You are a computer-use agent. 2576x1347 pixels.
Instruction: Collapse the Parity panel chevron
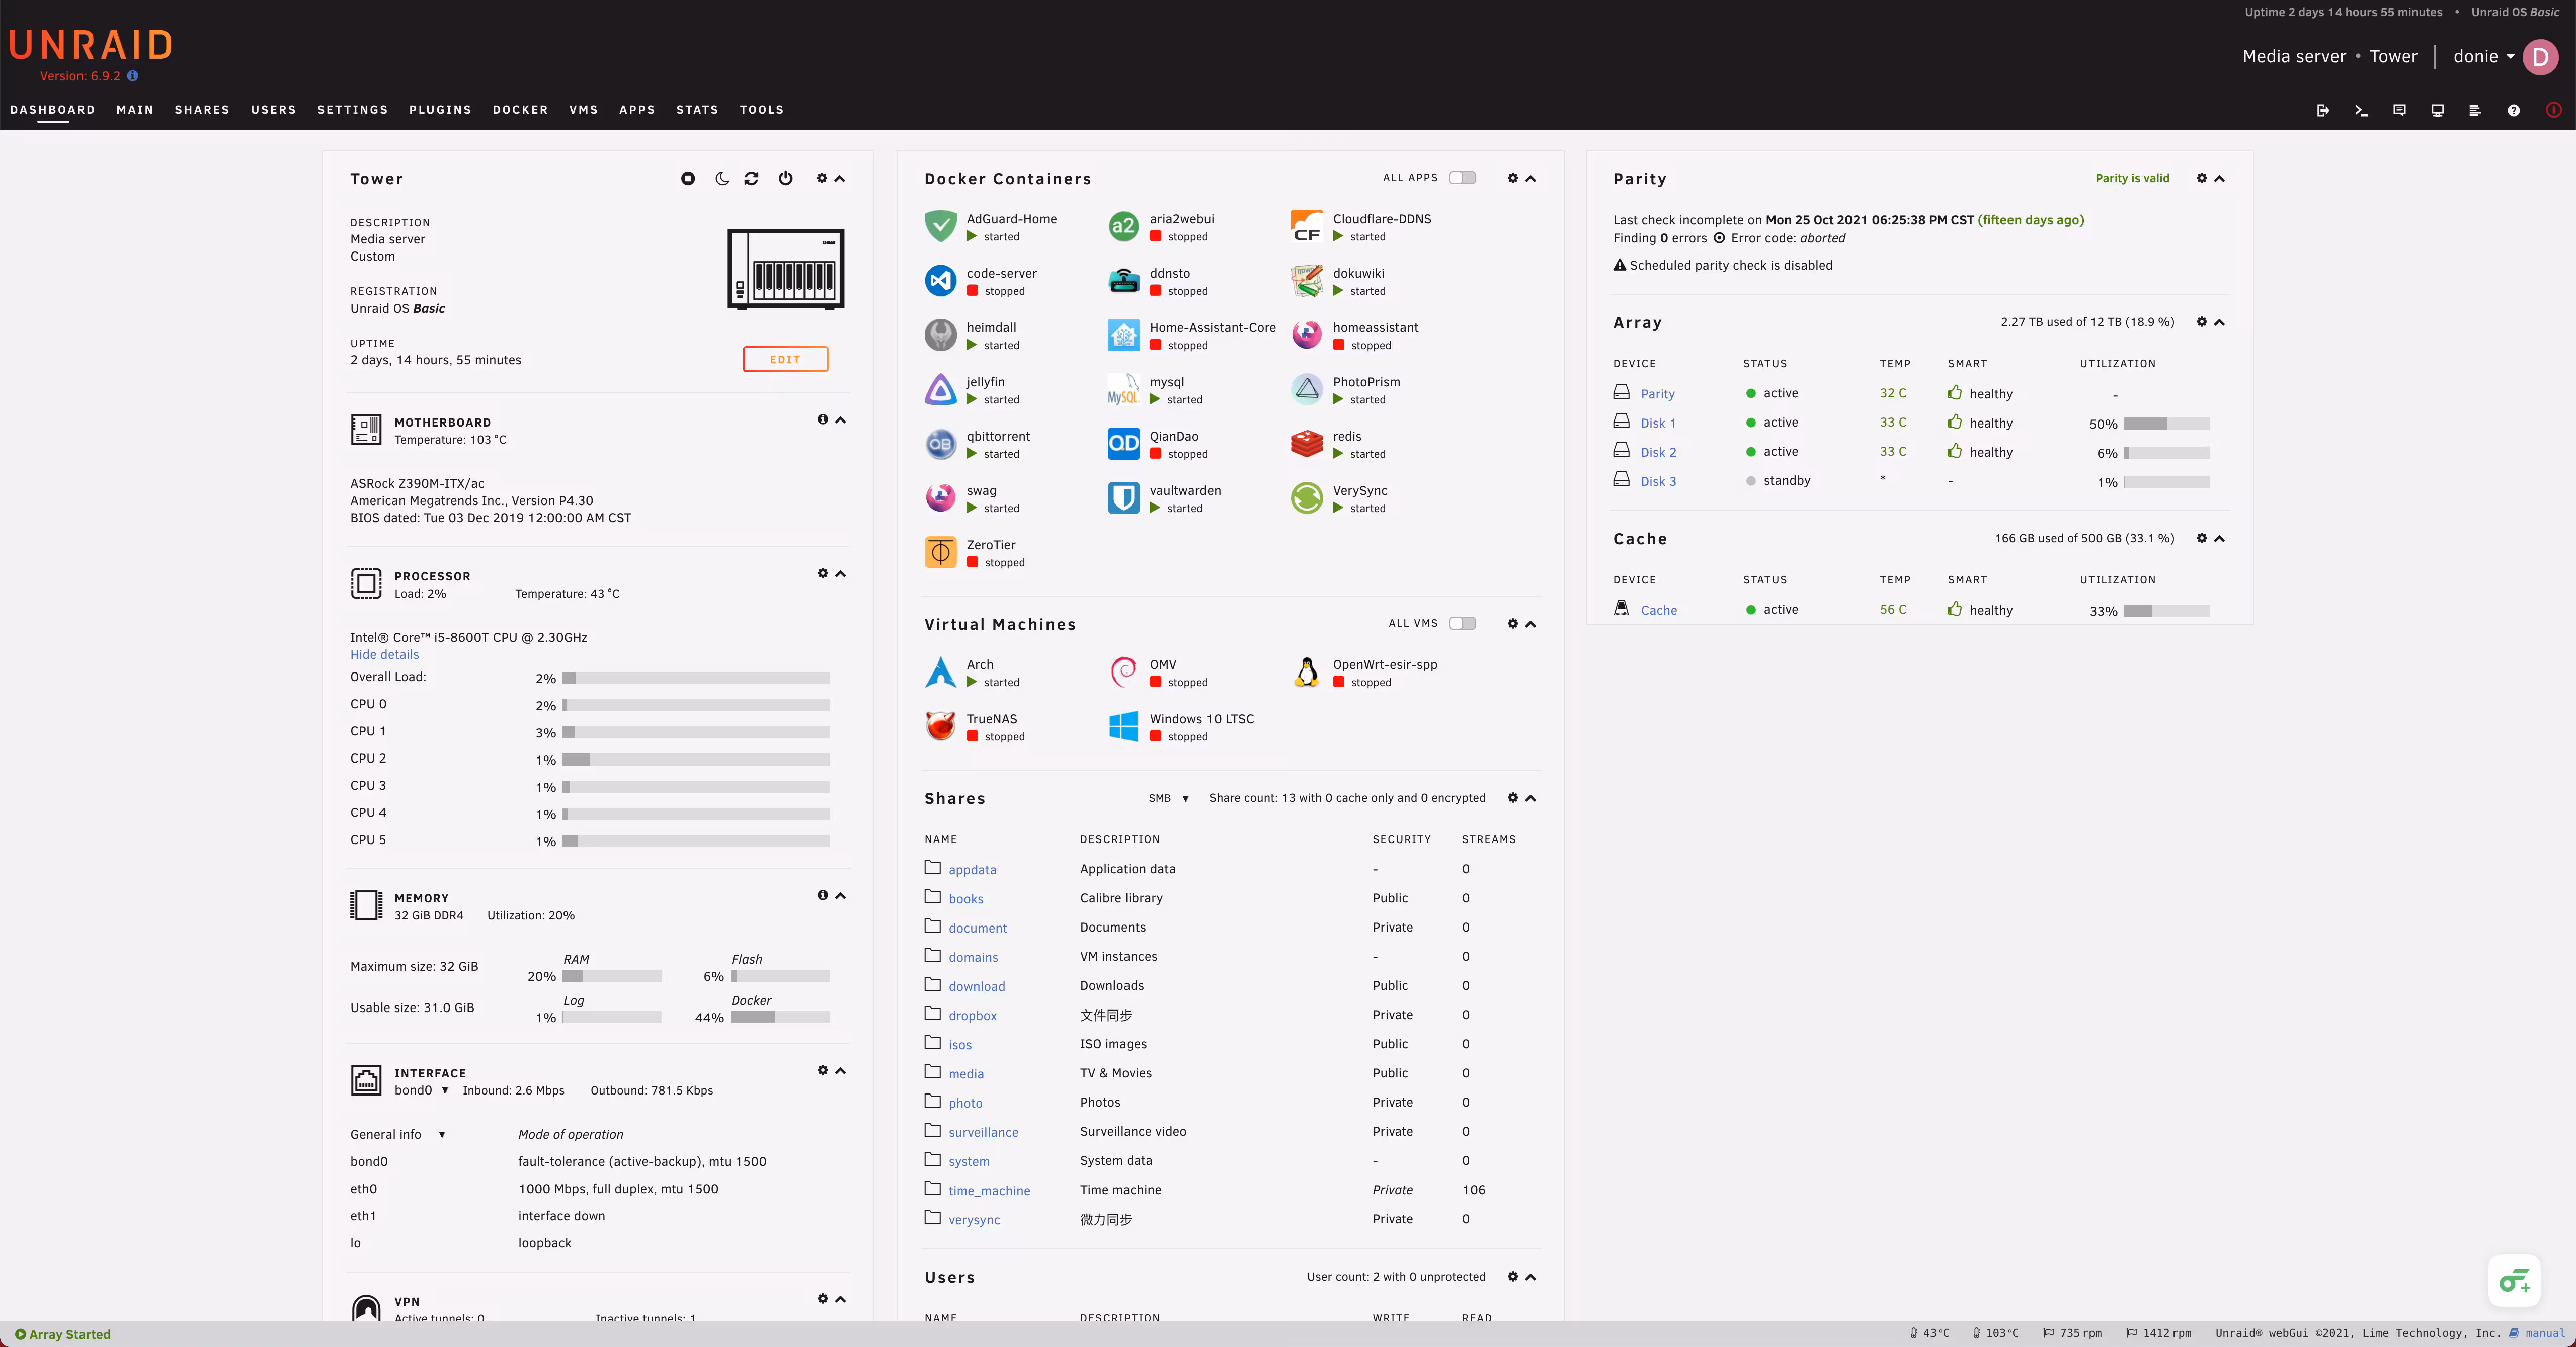(x=2219, y=178)
